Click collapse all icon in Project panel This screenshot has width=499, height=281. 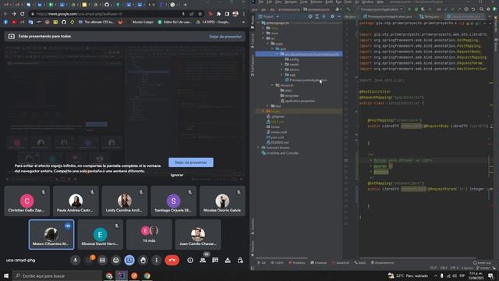click(x=324, y=16)
